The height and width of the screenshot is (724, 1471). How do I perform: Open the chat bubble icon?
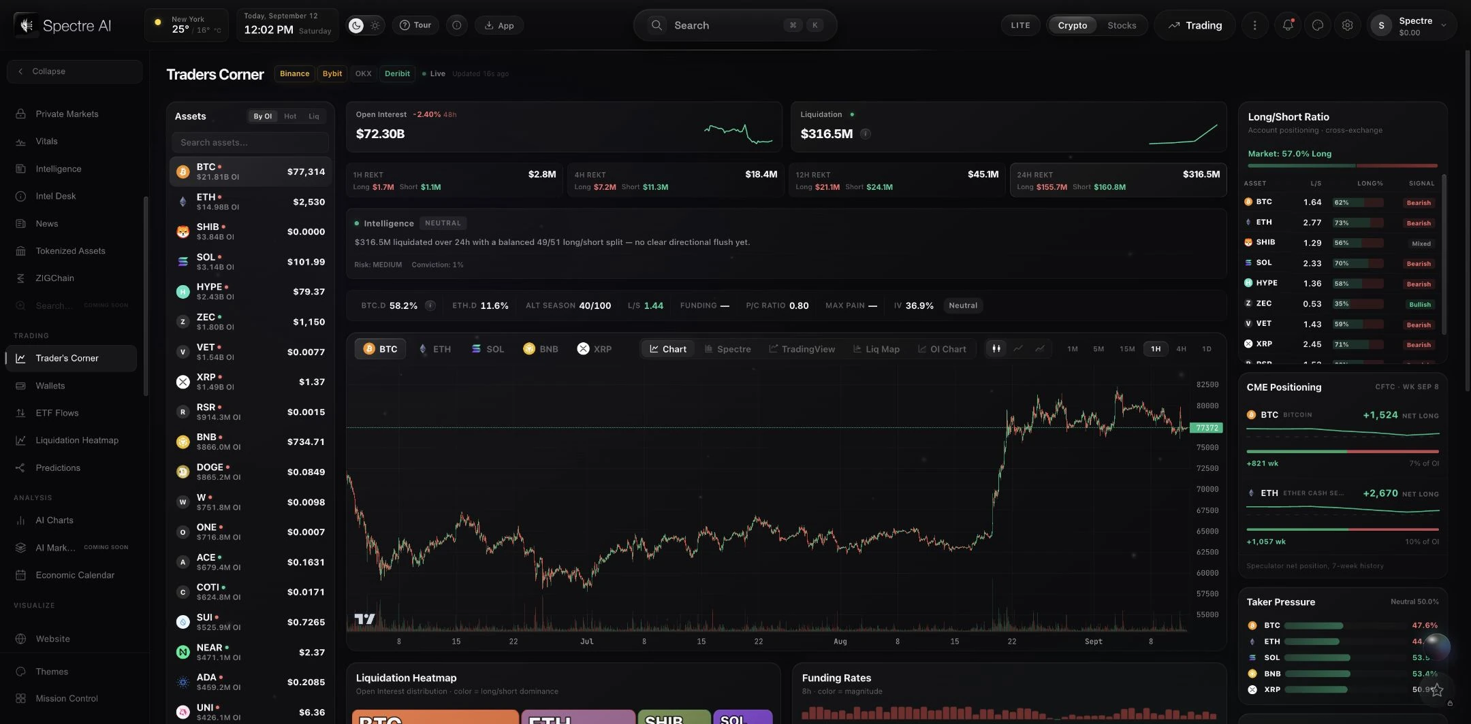1317,25
